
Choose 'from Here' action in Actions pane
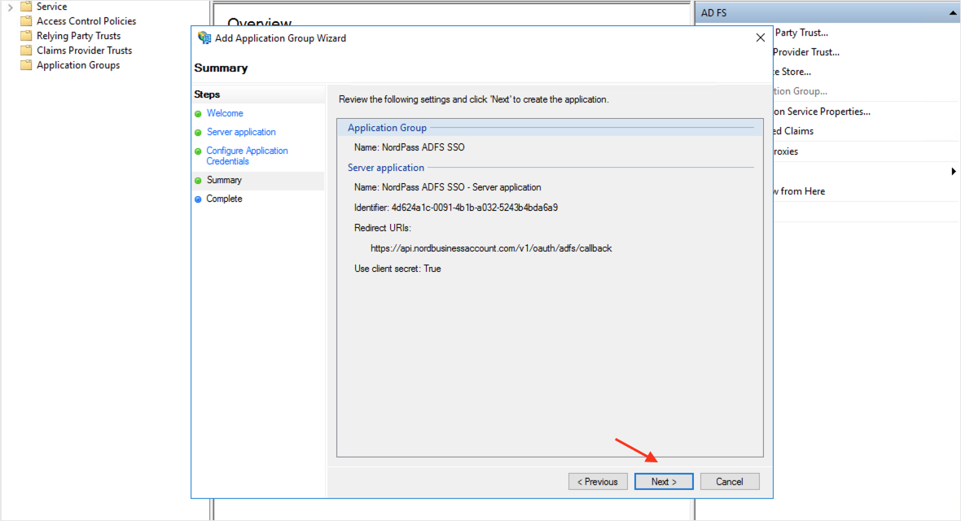coord(799,191)
